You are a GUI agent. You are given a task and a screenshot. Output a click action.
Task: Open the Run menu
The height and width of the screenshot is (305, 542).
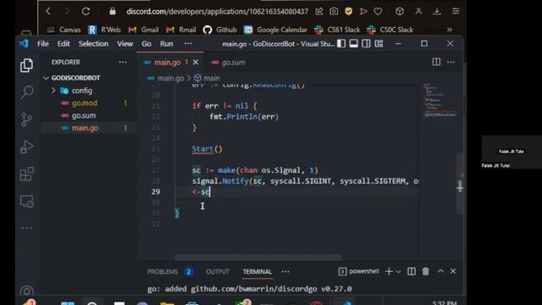point(166,44)
